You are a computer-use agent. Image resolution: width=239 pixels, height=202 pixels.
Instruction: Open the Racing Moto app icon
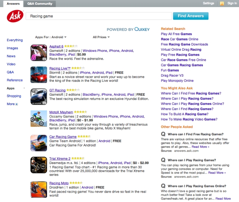[39, 189]
